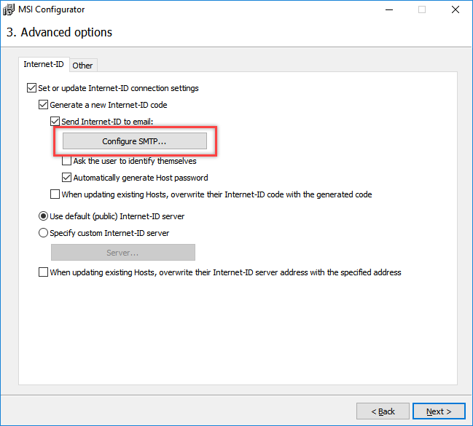Close the MSI Configurator window

[456, 9]
